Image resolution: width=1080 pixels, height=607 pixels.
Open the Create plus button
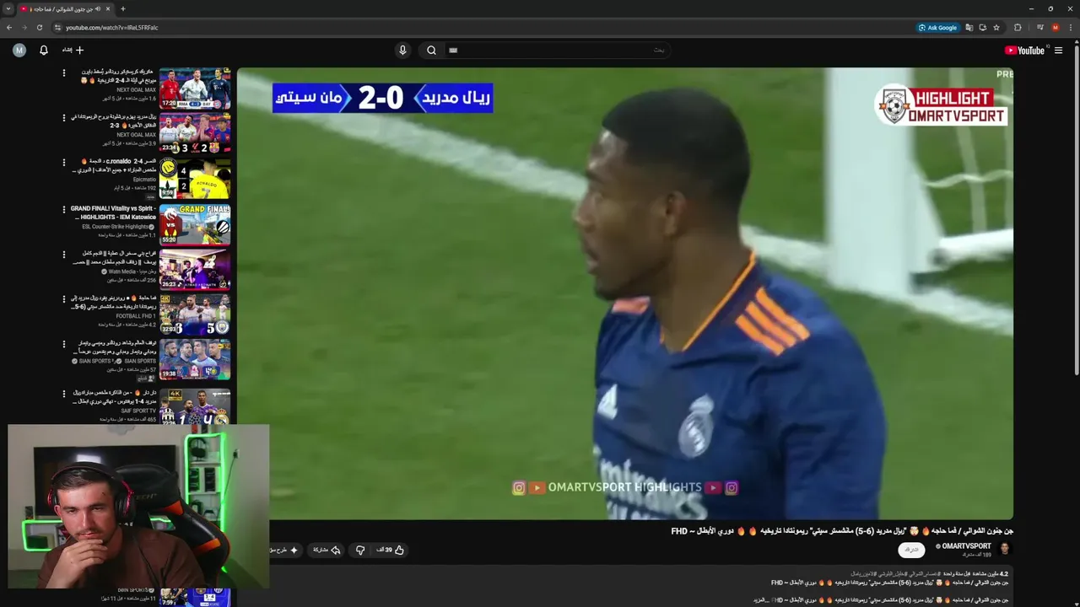73,51
